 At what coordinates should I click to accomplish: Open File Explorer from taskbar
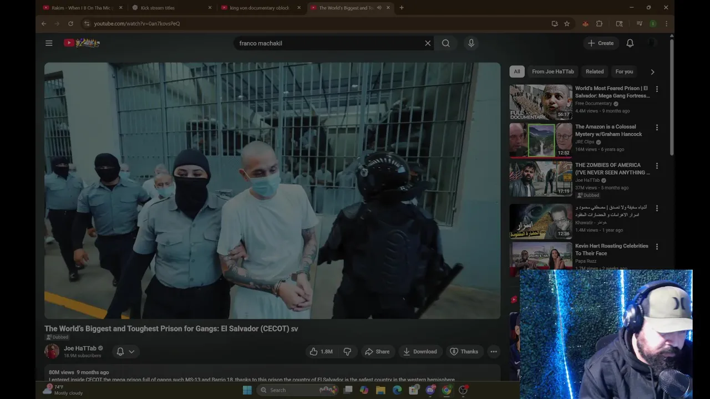pos(381,390)
